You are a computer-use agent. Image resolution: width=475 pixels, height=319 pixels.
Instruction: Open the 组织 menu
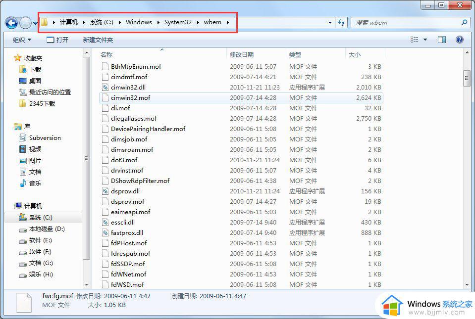22,40
